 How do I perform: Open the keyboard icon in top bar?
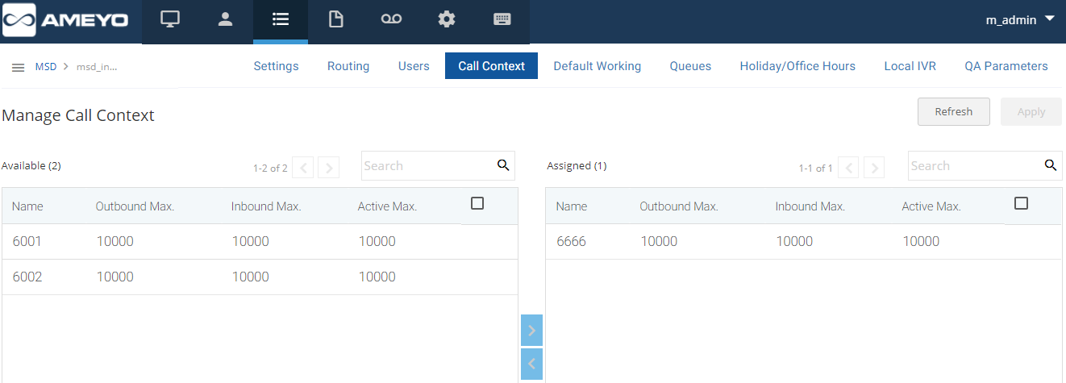click(x=502, y=19)
